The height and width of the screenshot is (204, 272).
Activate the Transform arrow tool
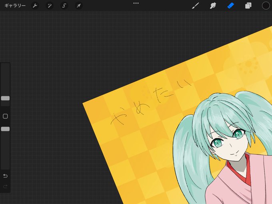(x=78, y=6)
